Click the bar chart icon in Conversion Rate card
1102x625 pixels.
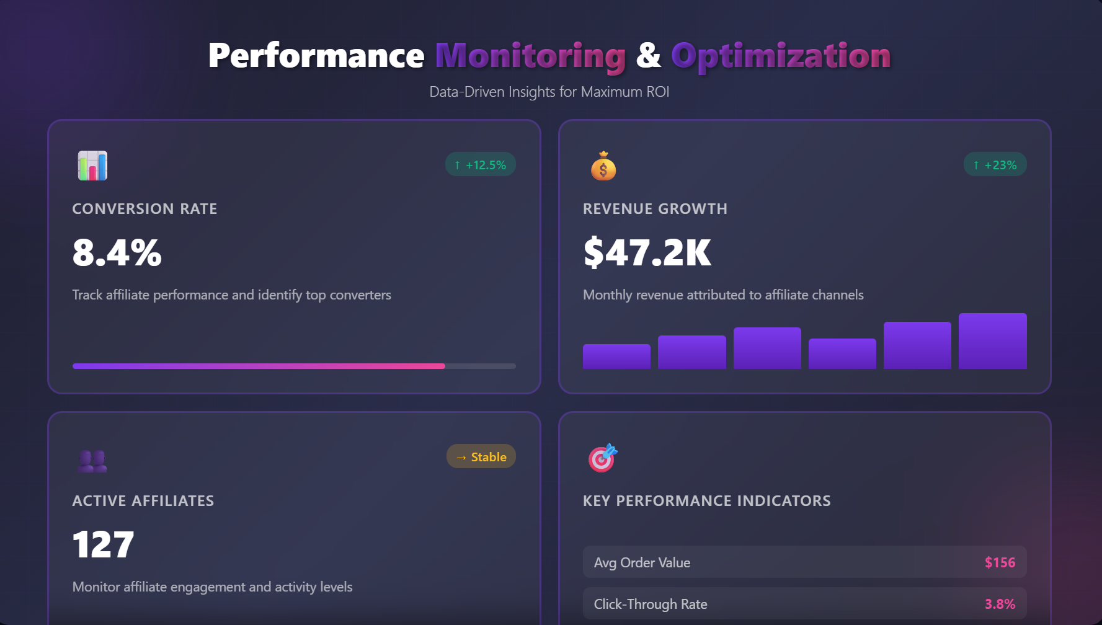coord(92,166)
